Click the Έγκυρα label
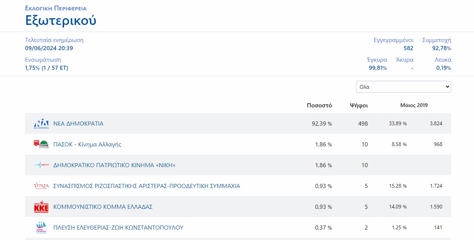 click(377, 60)
